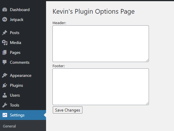Click the Header textarea resize handle

(147, 60)
